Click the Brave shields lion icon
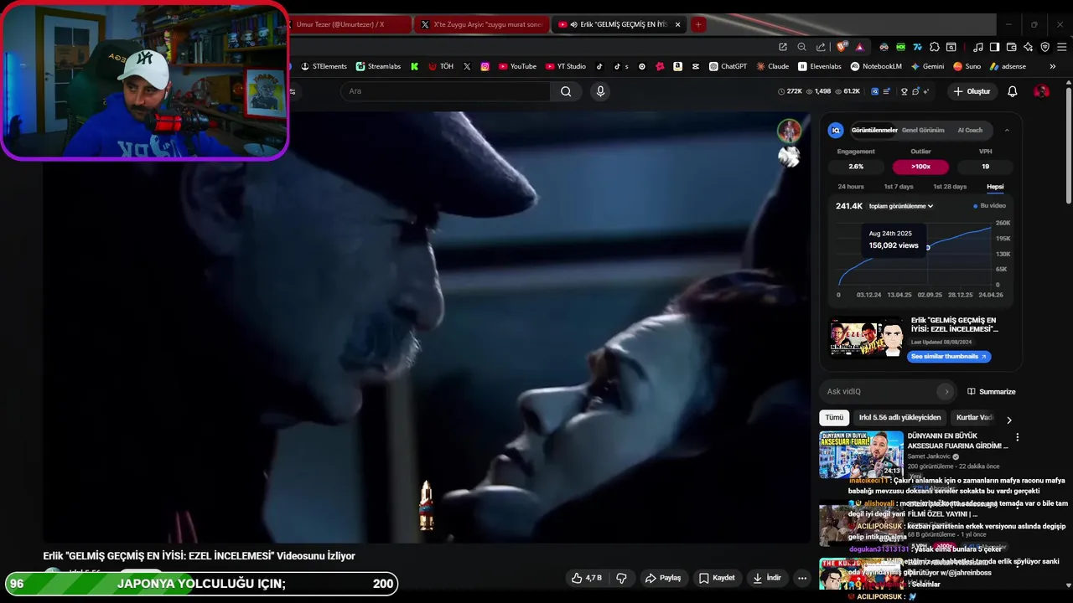 [x=841, y=47]
